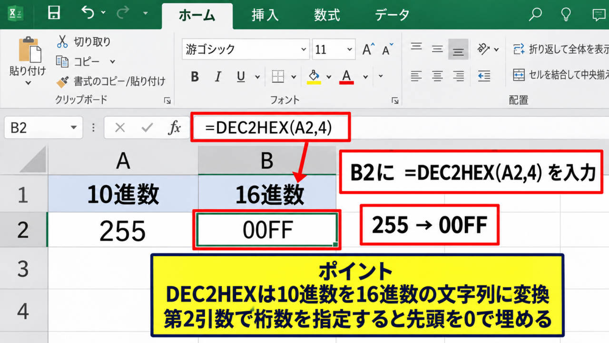Confirm formula entry with the checkmark icon
The height and width of the screenshot is (343, 609).
[x=147, y=127]
